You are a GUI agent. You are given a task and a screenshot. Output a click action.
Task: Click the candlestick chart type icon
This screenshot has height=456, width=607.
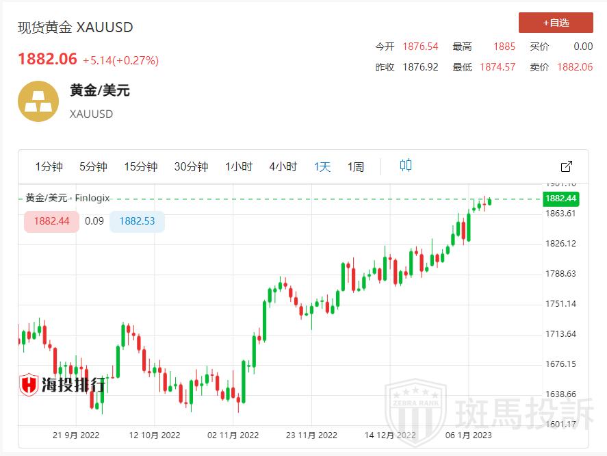(406, 166)
